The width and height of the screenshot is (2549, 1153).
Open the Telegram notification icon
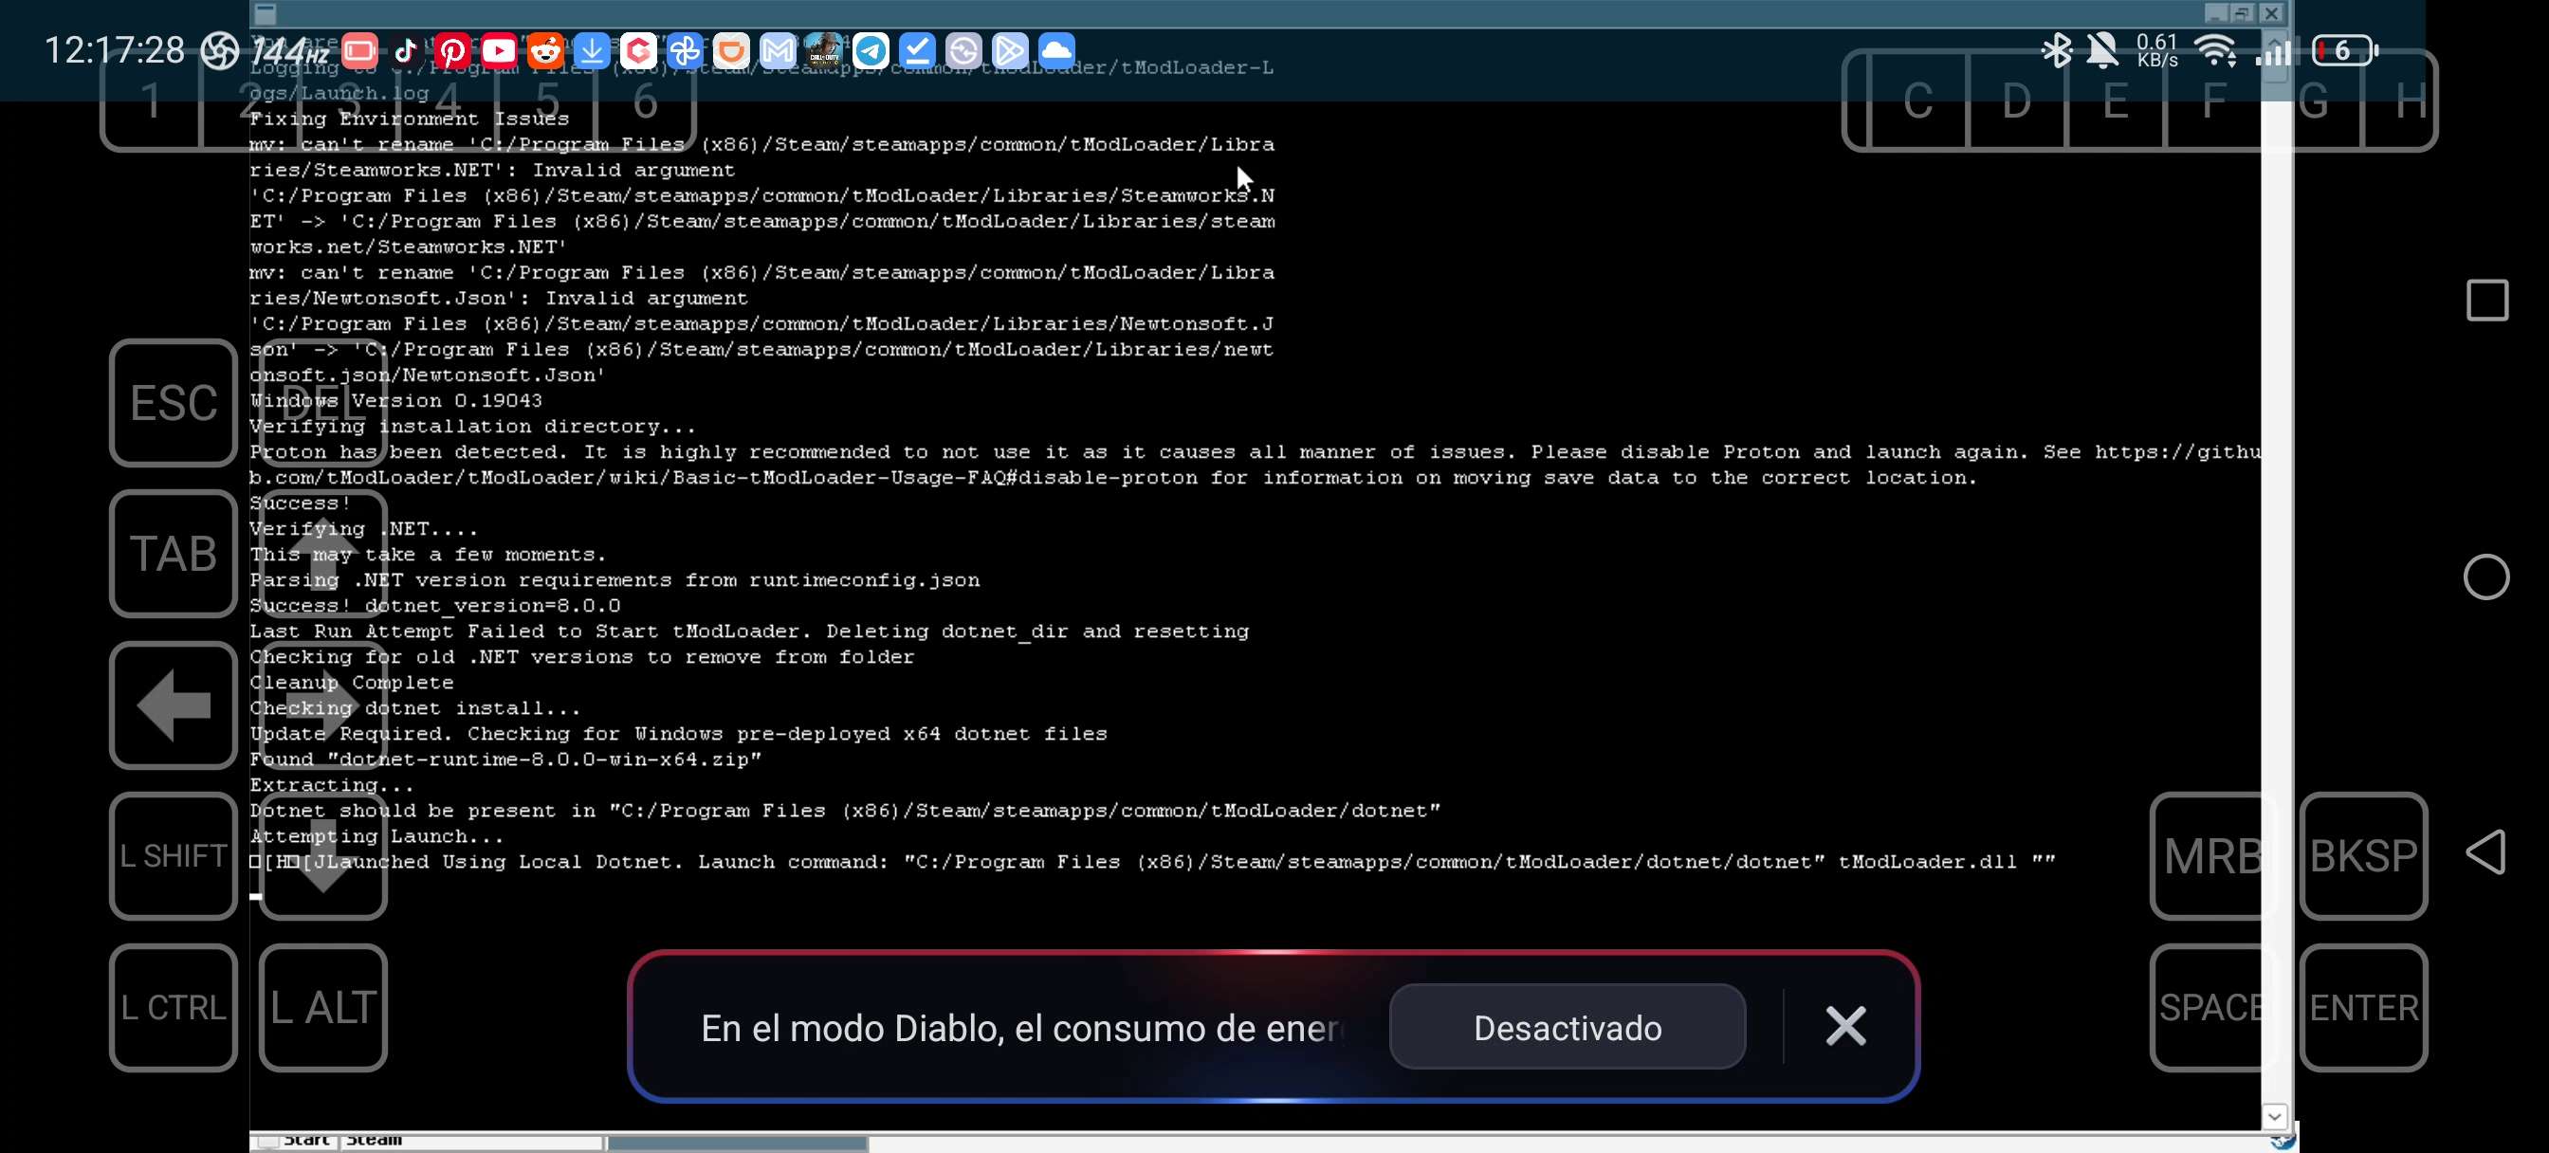(x=871, y=49)
